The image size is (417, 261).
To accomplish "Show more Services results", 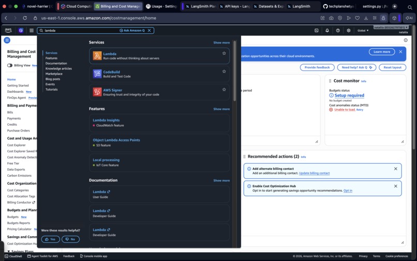I will [x=221, y=42].
